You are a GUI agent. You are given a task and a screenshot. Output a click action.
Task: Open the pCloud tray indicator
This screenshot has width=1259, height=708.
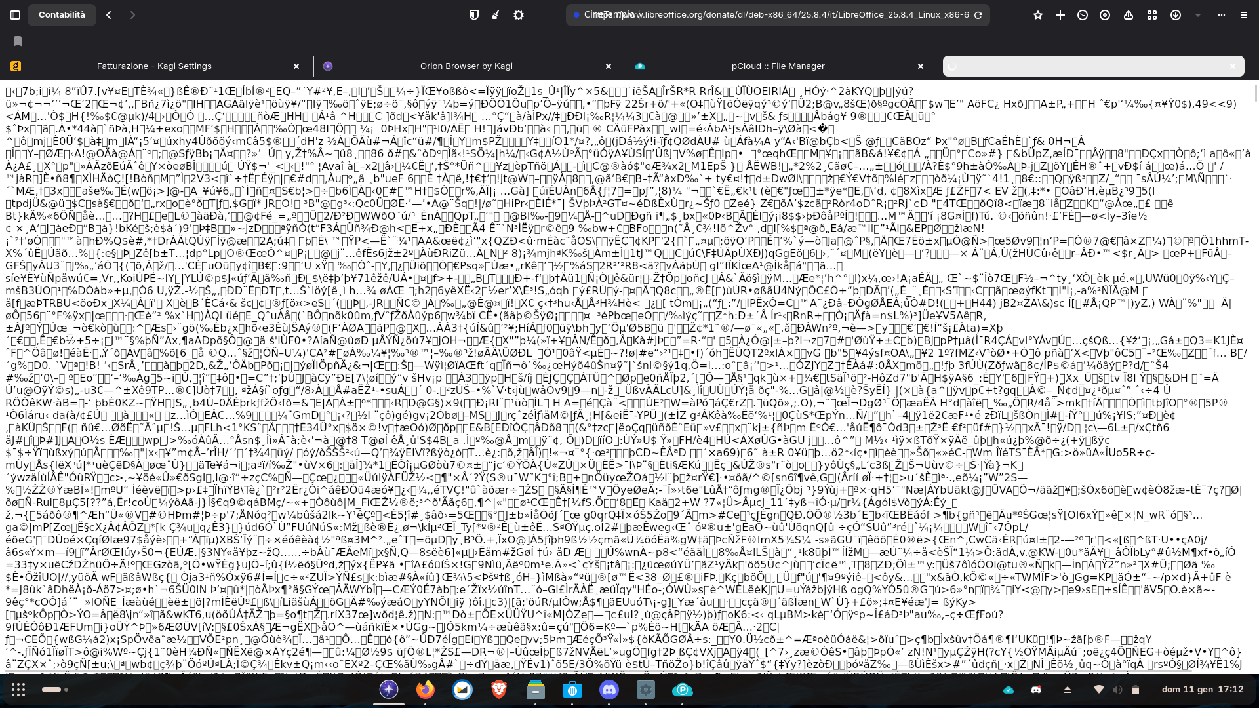[x=1009, y=690]
